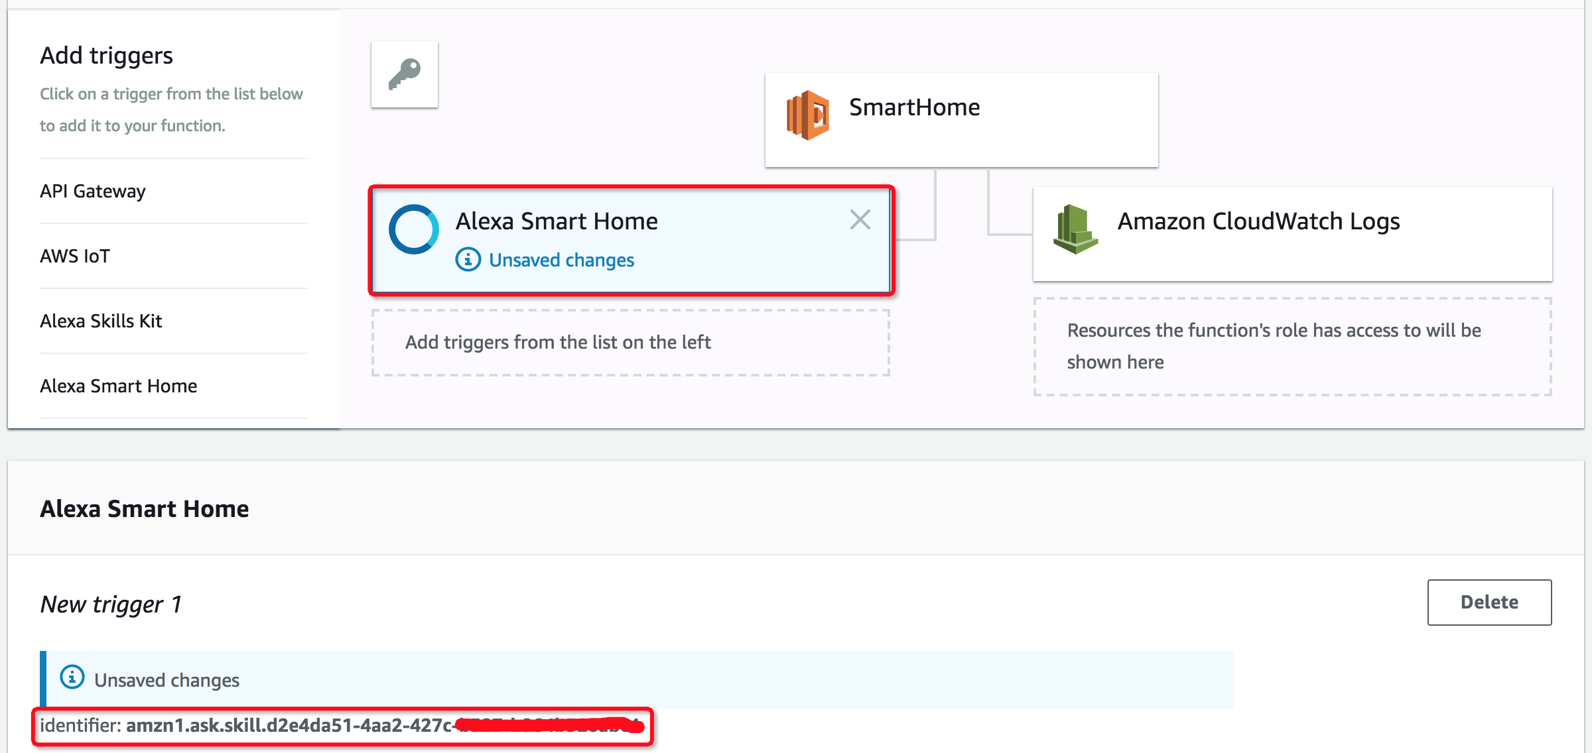Viewport: 1592px width, 753px height.
Task: Select the SmartHome function box title
Action: (x=914, y=107)
